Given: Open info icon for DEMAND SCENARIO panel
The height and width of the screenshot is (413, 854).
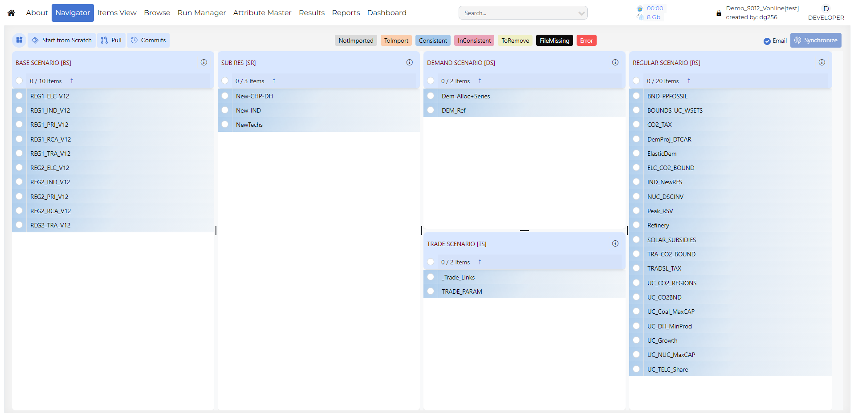Looking at the screenshot, I should 615,62.
